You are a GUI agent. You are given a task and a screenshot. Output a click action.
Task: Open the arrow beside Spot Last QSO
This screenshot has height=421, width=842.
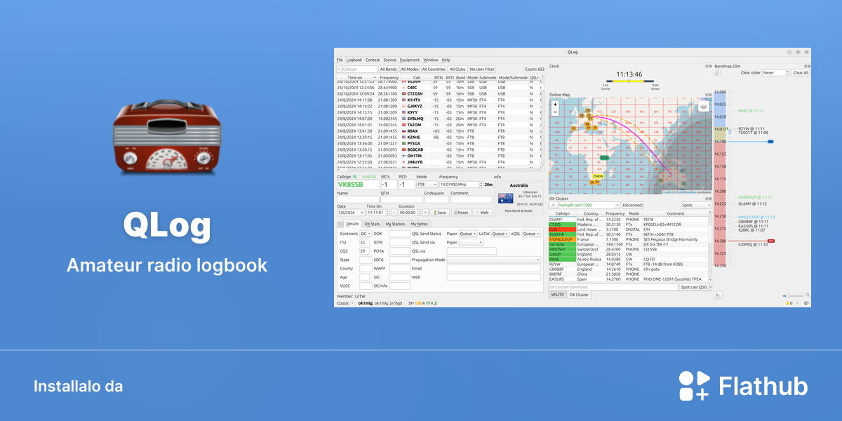point(709,287)
